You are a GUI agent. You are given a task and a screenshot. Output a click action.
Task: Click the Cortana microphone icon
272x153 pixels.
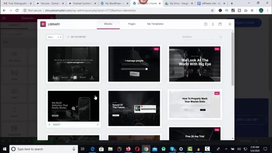pyautogui.click(x=74, y=149)
